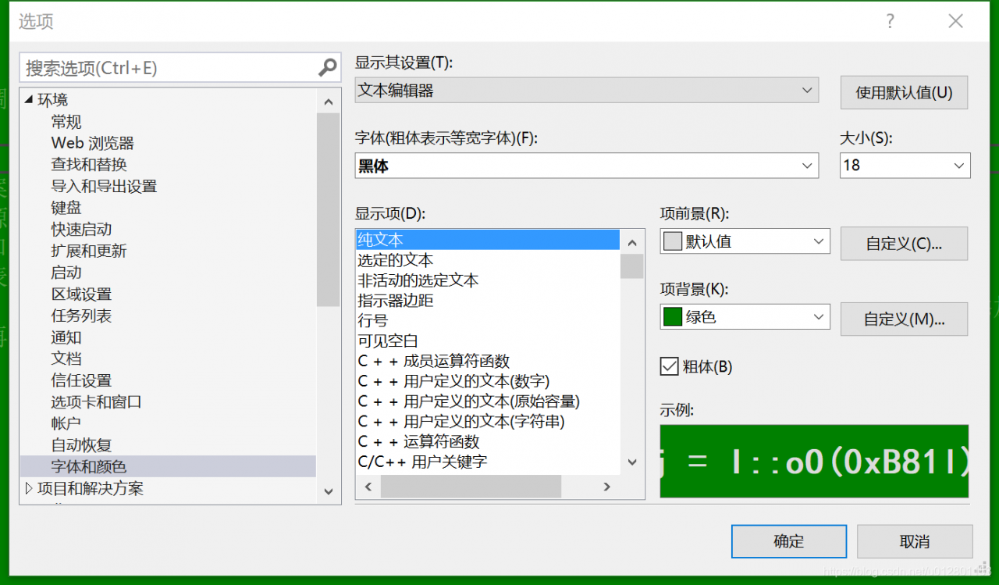Select 选定的文本 display item
The image size is (999, 585).
[x=395, y=260]
